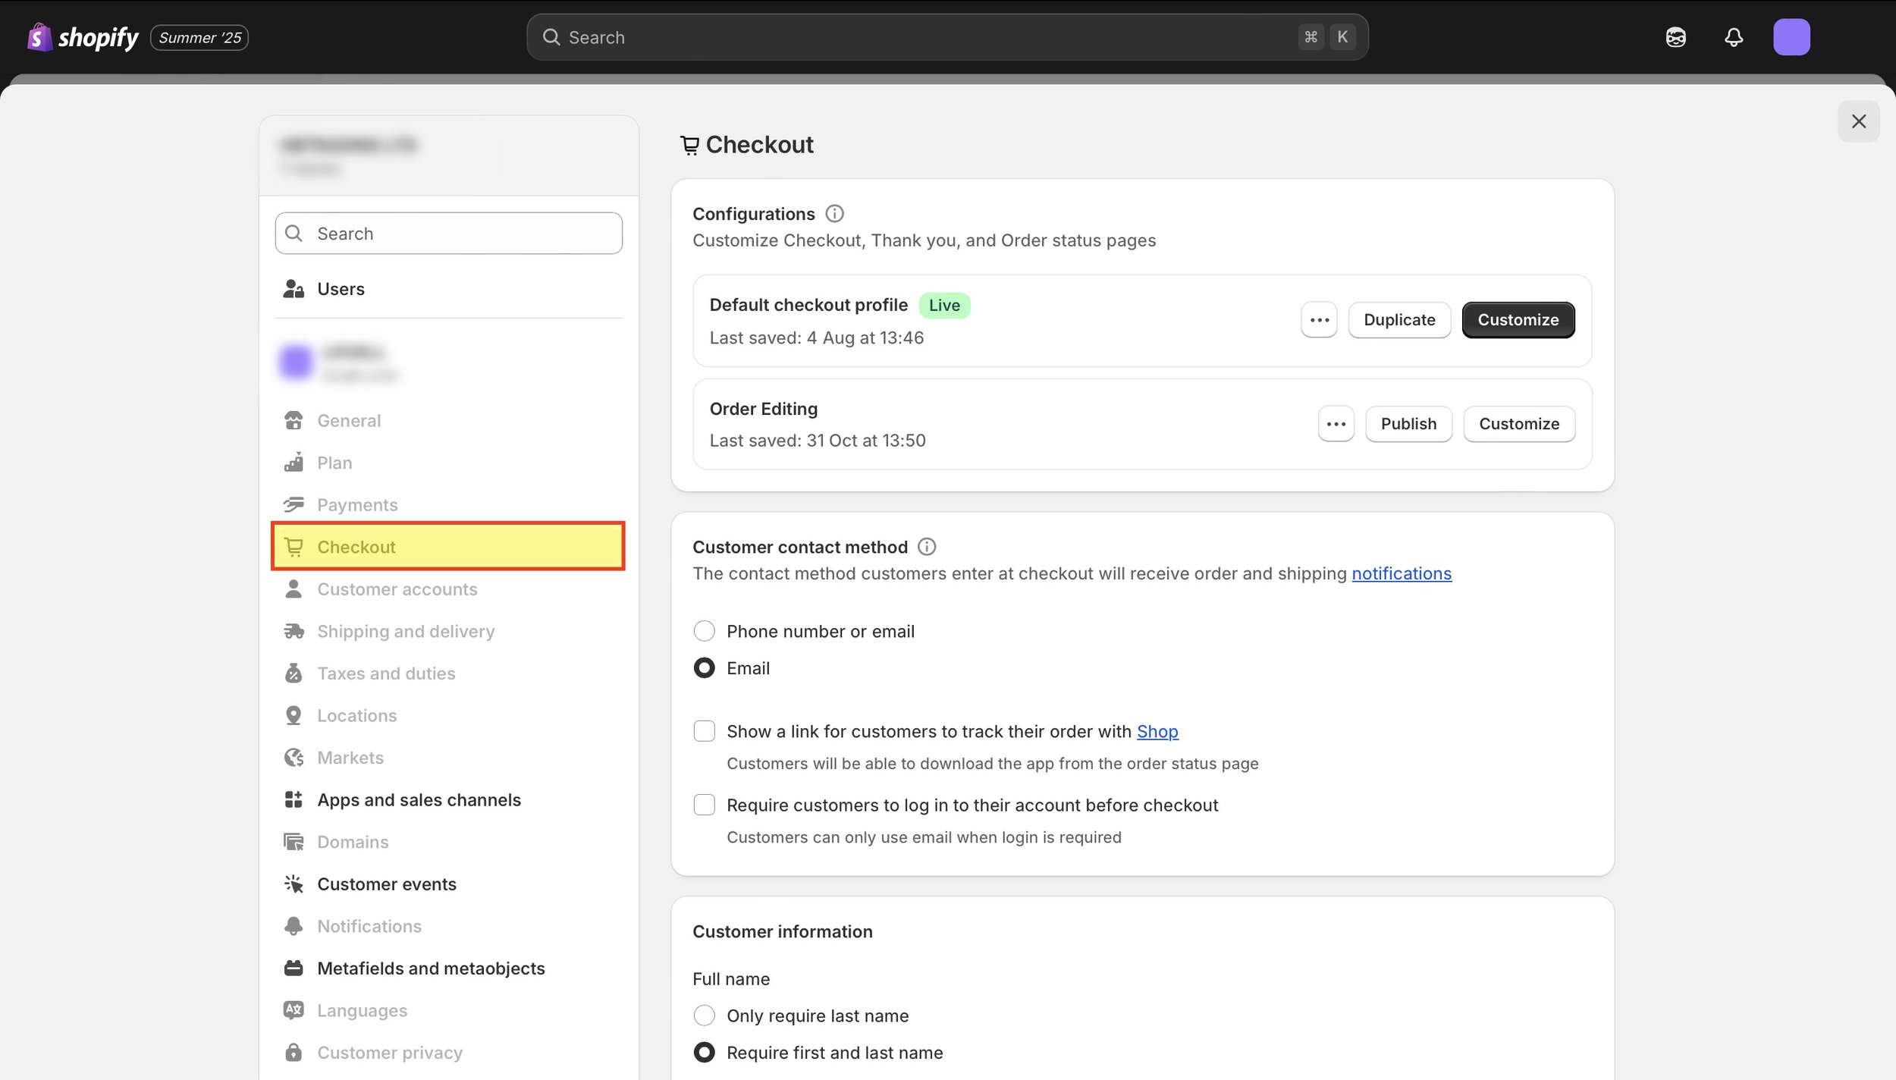
Task: Click the Customer events sparkle icon
Action: click(294, 884)
